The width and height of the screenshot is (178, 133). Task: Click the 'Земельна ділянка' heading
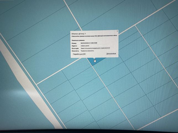point(78,40)
